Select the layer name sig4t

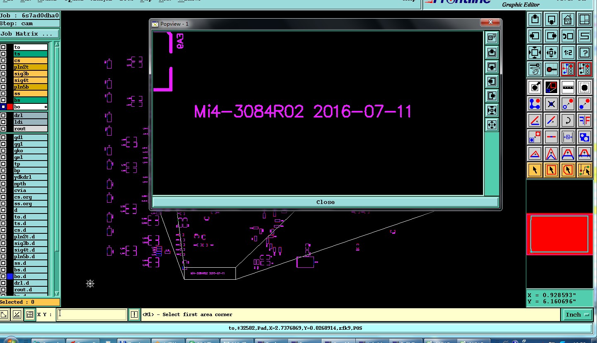click(x=30, y=80)
